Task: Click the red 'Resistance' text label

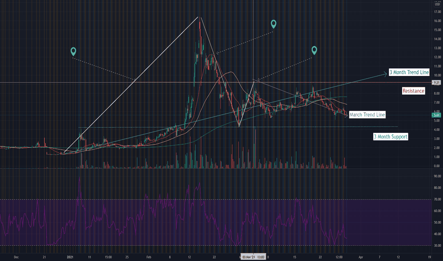Action: 414,91
